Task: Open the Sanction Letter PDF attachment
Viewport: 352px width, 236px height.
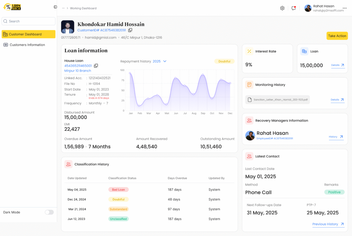Action: point(278,100)
